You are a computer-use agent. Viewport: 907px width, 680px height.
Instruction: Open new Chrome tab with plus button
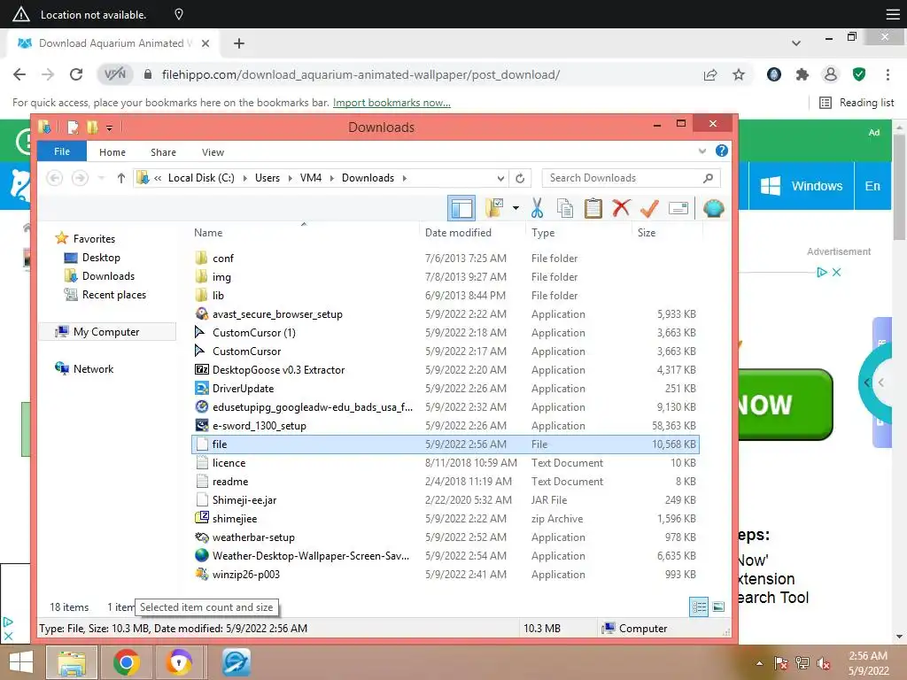click(x=239, y=43)
